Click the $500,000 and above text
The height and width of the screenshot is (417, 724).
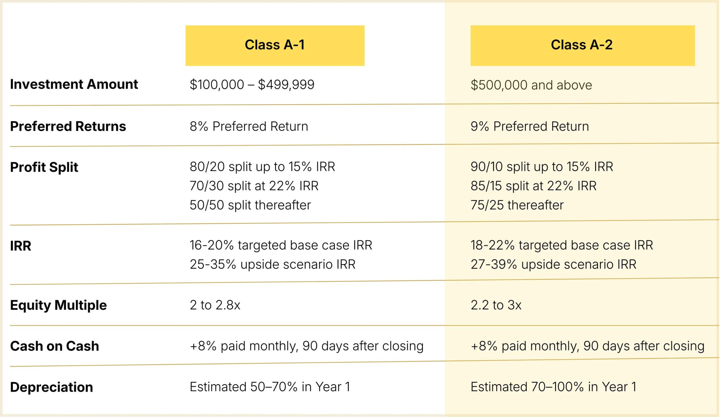tap(531, 85)
